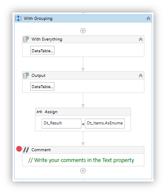Screen dimensions: 166x194
Task: Click the With Everything data table icon
Action: coord(26,39)
